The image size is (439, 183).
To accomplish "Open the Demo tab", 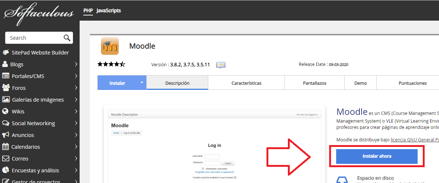I will click(x=360, y=83).
